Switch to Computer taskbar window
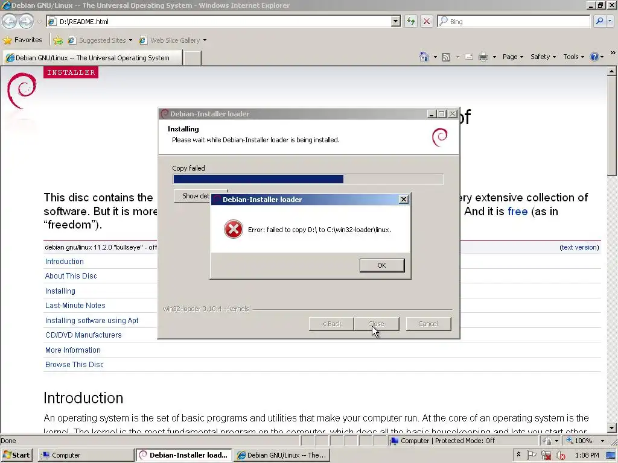 tap(86, 455)
